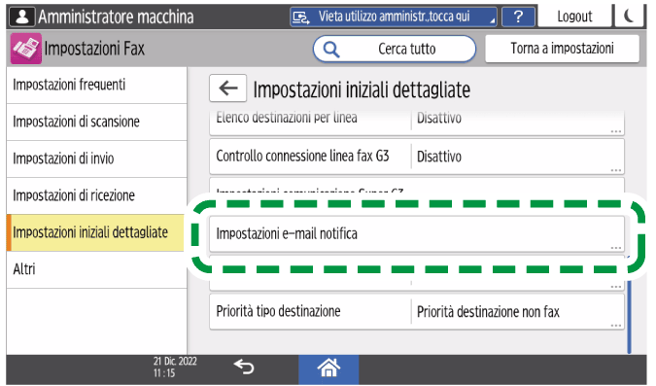The image size is (656, 386).
Task: Go back using the arrow beside heading
Action: [x=228, y=88]
